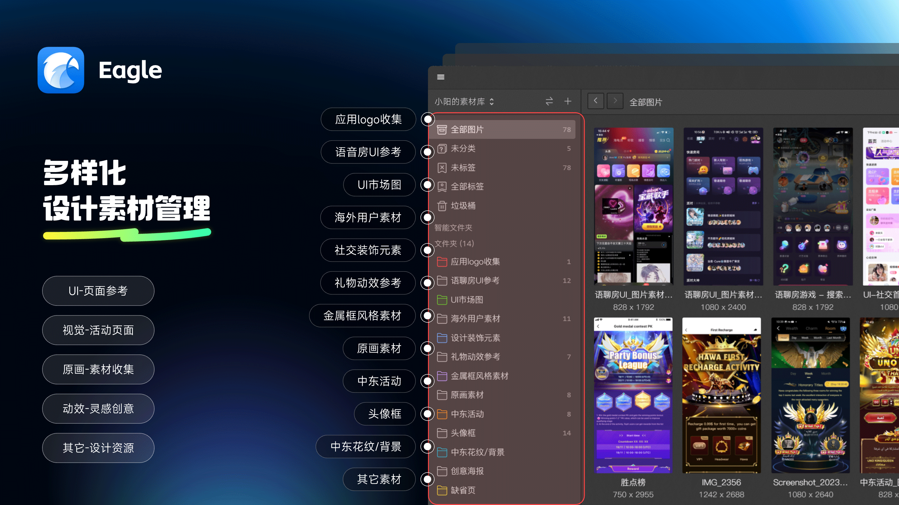The height and width of the screenshot is (505, 899).
Task: Click the switch library arrows icon
Action: (x=549, y=101)
